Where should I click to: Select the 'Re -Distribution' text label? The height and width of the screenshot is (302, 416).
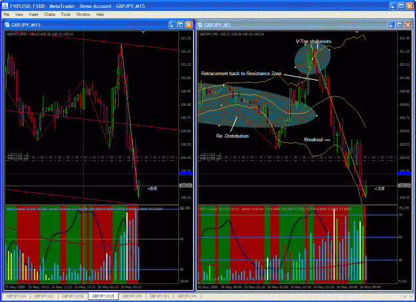click(232, 136)
